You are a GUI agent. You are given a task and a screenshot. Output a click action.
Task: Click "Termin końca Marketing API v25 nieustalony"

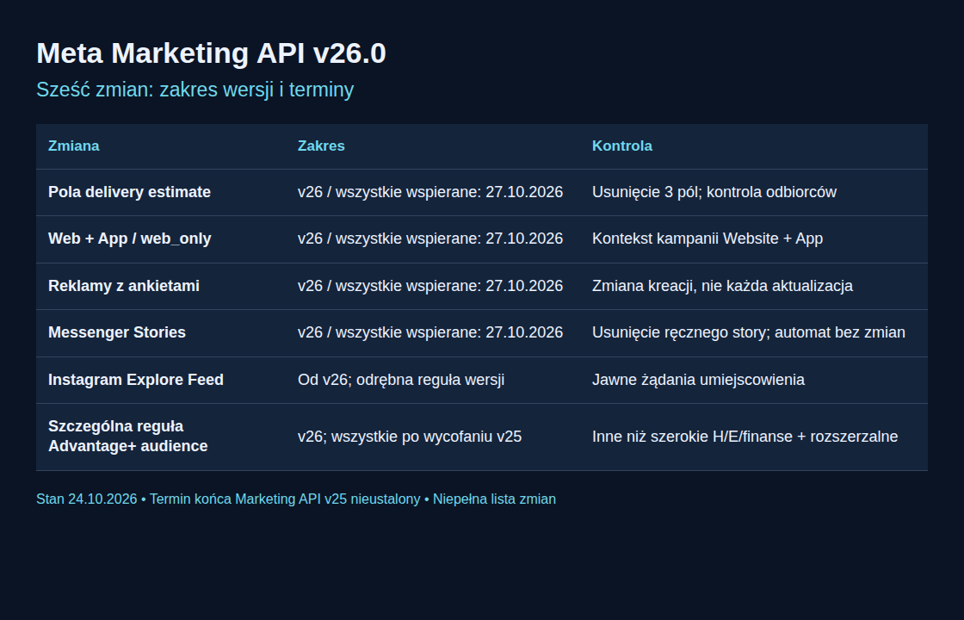coord(285,499)
